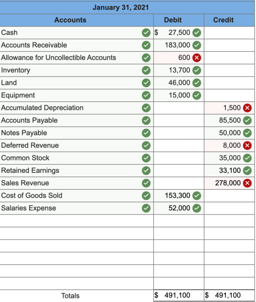The height and width of the screenshot is (302, 256).
Task: Click the $ 491,100 credit total
Action: click(x=223, y=295)
